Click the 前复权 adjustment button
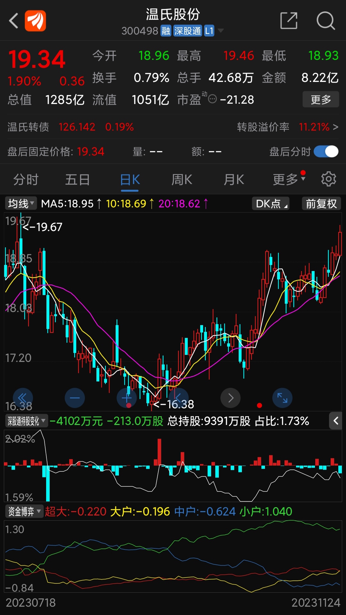Screen dimensions: 346x615 click(x=321, y=204)
